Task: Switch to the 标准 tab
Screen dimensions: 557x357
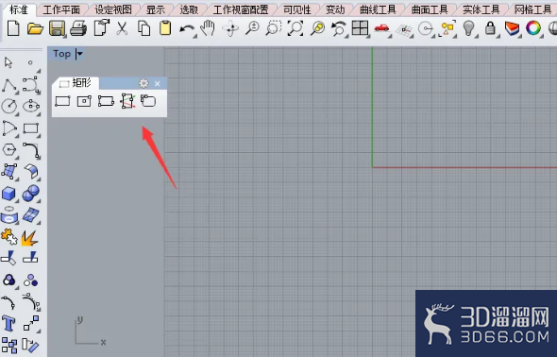Action: pyautogui.click(x=19, y=9)
